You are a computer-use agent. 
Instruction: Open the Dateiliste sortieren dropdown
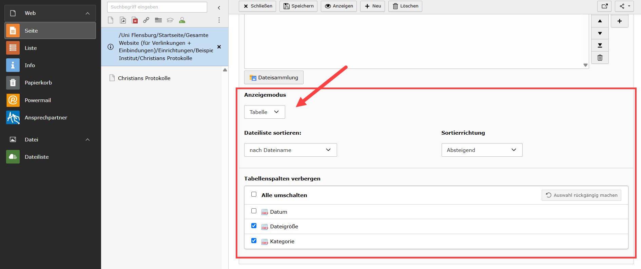click(290, 150)
